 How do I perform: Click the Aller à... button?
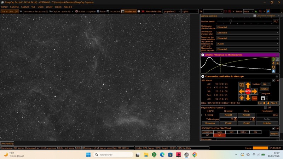(274, 103)
